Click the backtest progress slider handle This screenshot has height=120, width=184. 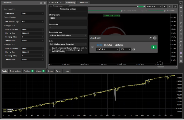click(122, 11)
